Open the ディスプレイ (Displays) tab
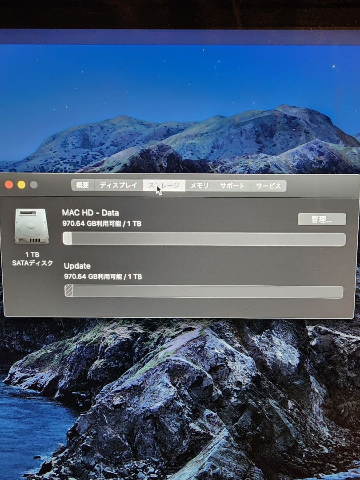This screenshot has height=480, width=360. tap(118, 186)
